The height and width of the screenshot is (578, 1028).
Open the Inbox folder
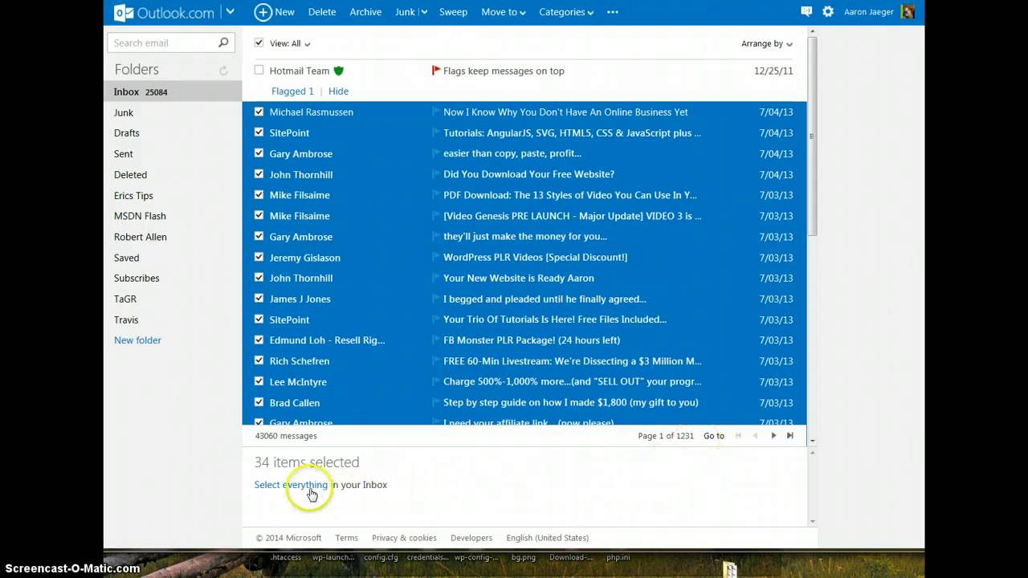click(x=173, y=92)
